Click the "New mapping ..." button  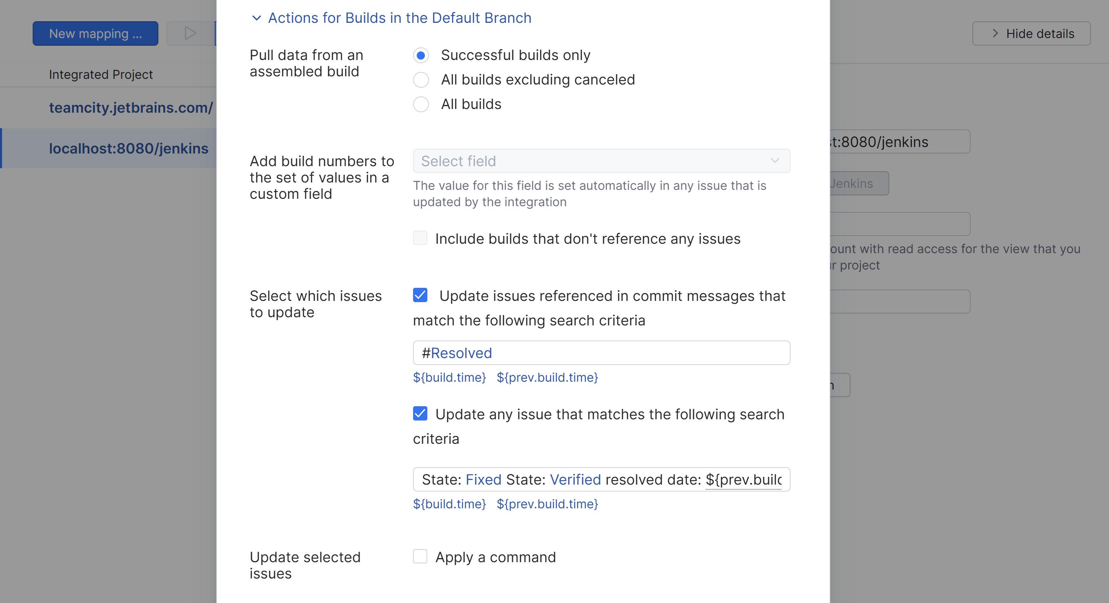pos(95,33)
